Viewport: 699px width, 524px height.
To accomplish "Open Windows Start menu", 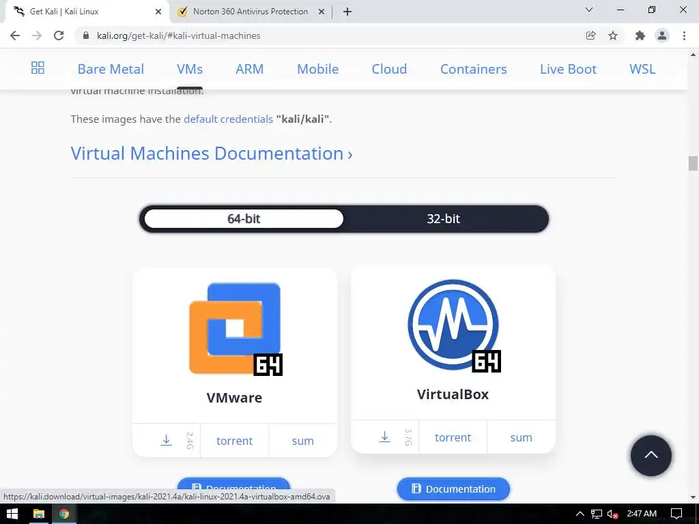I will (12, 514).
